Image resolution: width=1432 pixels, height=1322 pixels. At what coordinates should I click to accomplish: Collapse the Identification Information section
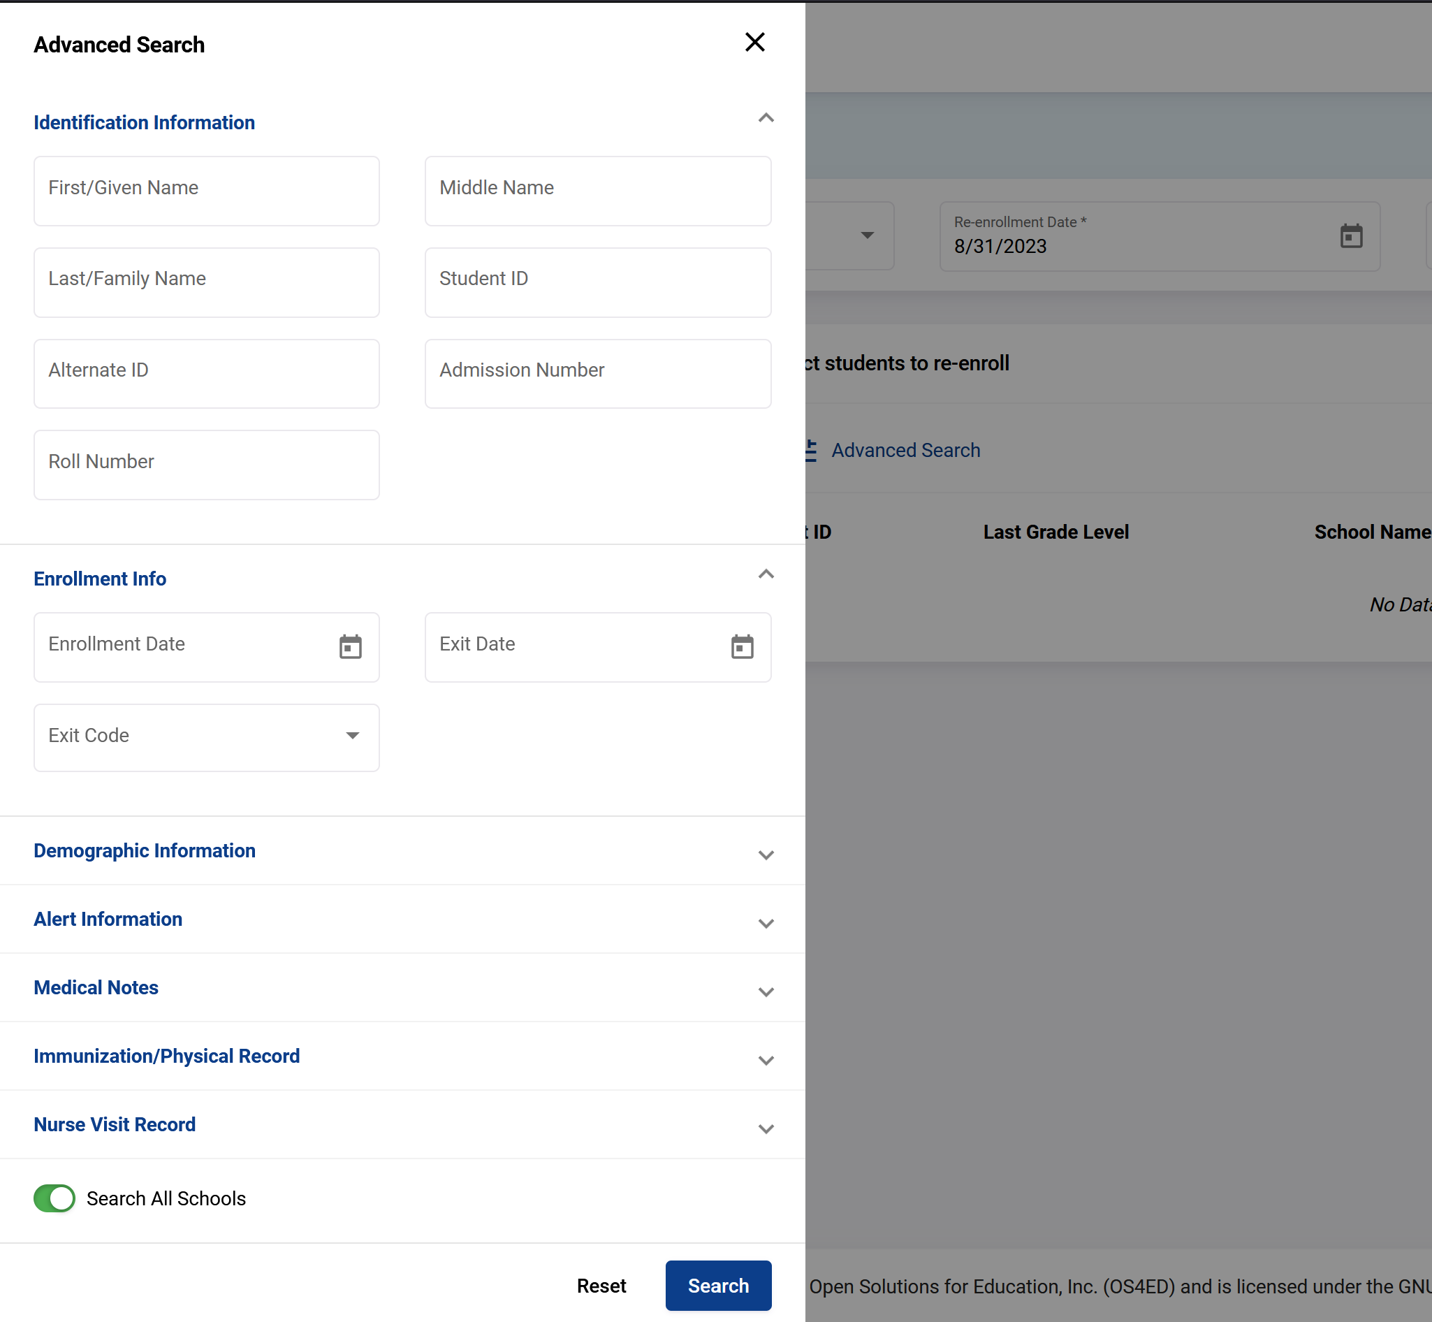click(766, 119)
